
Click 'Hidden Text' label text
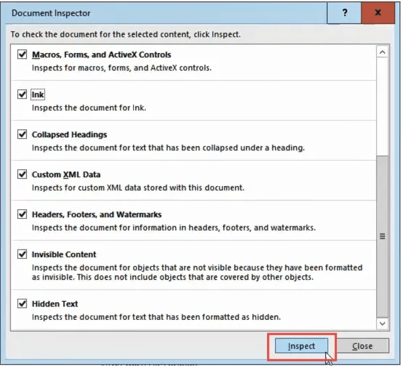coord(55,304)
